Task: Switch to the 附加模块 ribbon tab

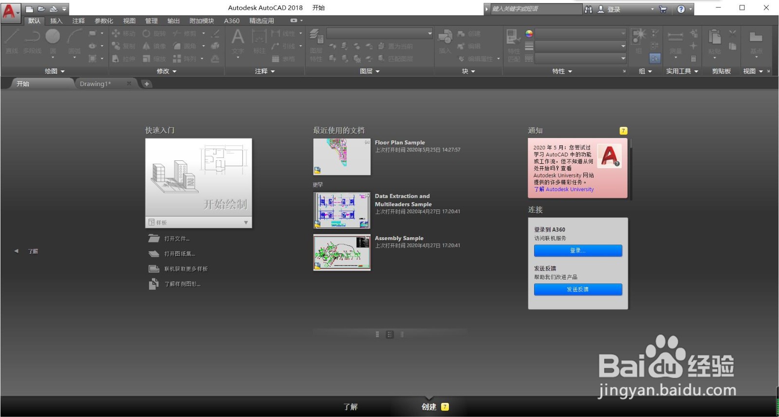Action: (x=202, y=21)
